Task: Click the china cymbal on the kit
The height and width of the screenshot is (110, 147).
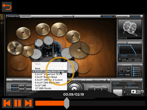Action: click(15, 47)
